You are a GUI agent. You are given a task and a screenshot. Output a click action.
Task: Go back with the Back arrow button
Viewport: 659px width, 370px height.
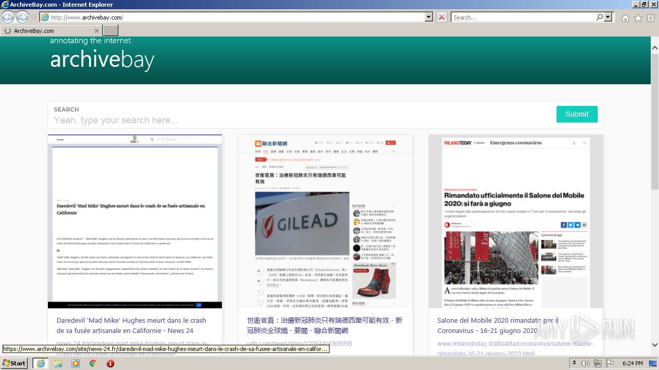point(8,17)
